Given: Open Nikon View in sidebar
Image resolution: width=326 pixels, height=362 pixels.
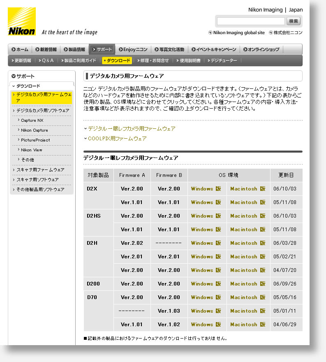Looking at the screenshot, I should pos(30,150).
